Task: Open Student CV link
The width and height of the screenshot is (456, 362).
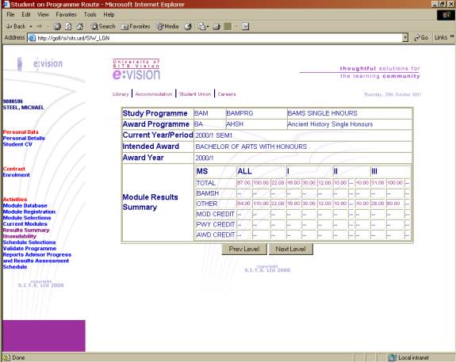Action: (17, 144)
